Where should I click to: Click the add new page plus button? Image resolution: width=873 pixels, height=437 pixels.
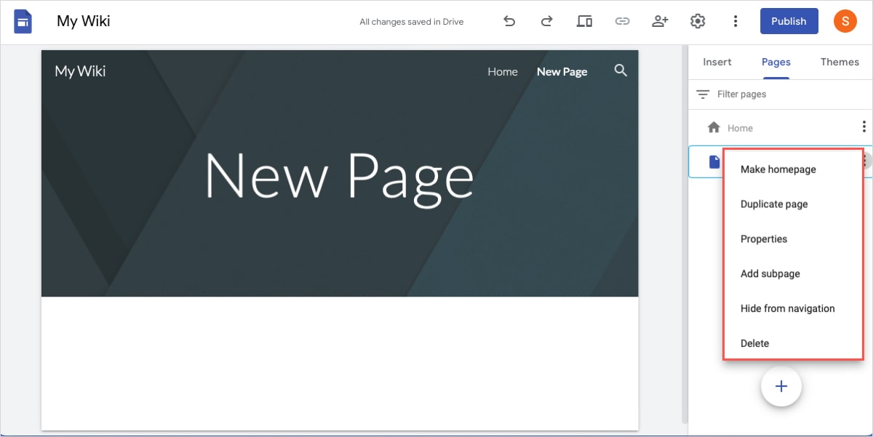click(781, 386)
